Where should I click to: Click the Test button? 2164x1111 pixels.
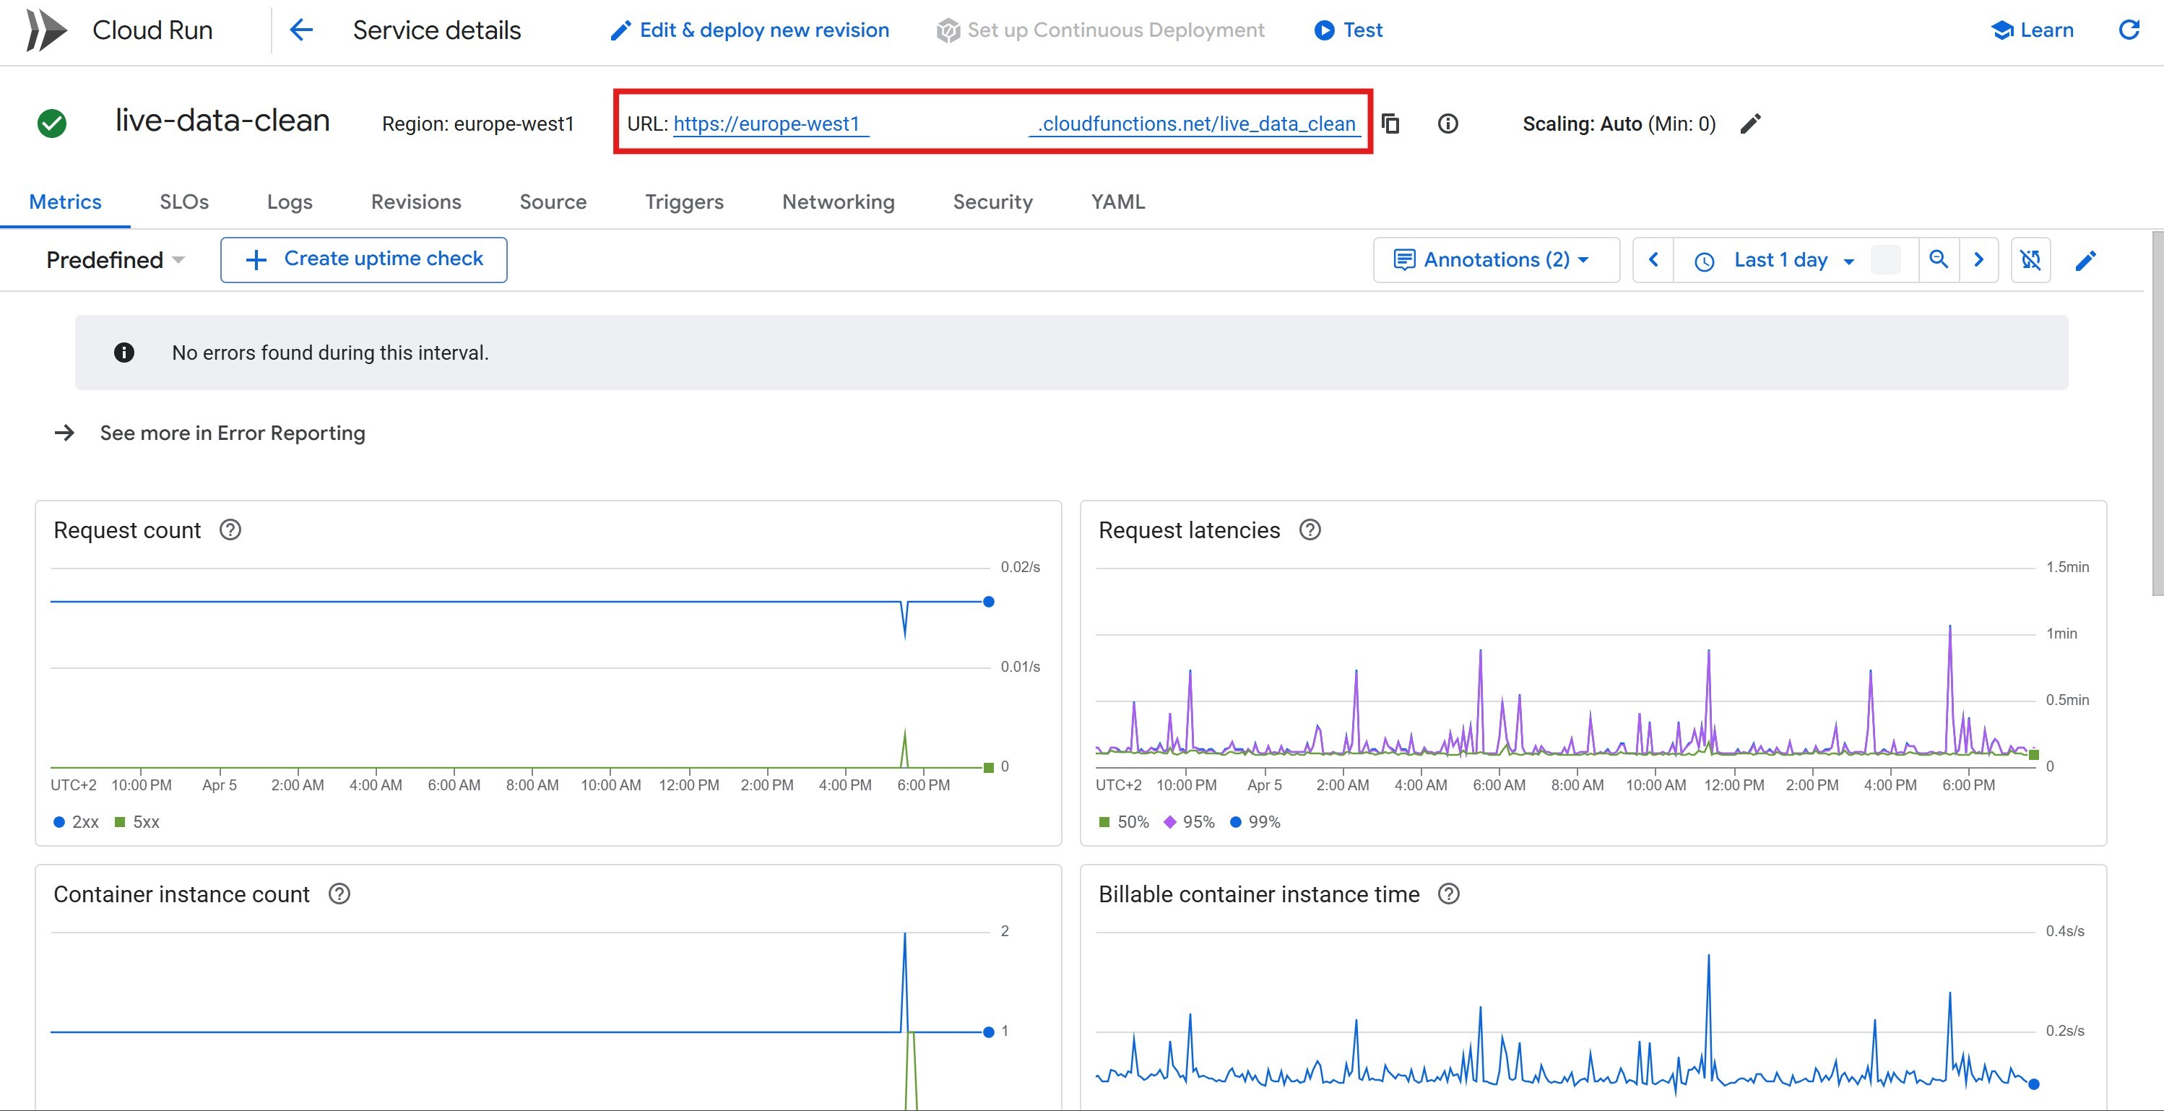[1349, 30]
